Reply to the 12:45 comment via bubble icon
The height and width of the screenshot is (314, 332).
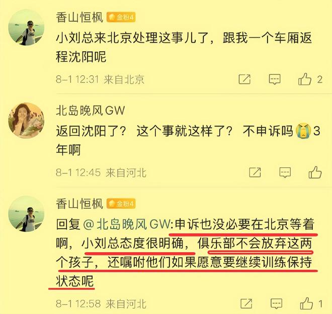(x=285, y=172)
